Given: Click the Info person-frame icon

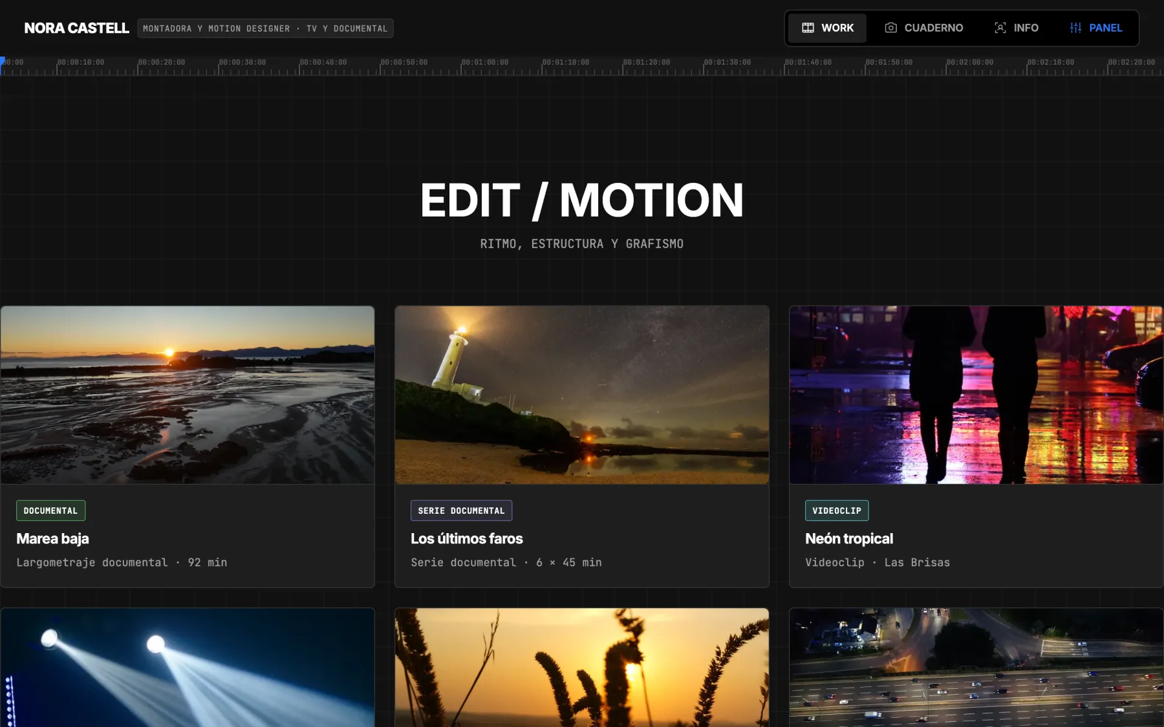Looking at the screenshot, I should (1000, 28).
